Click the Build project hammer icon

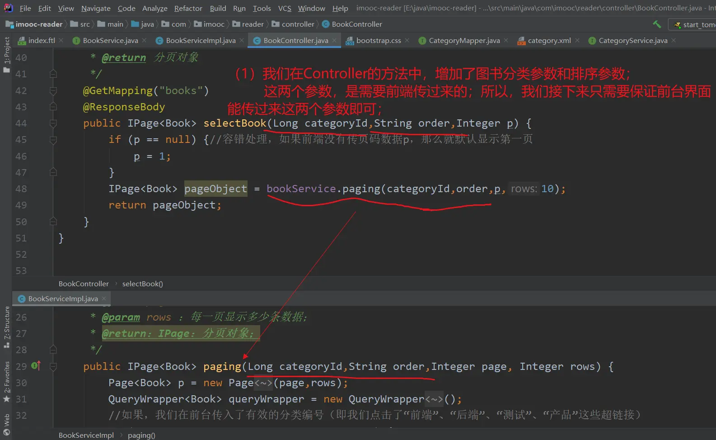click(657, 24)
